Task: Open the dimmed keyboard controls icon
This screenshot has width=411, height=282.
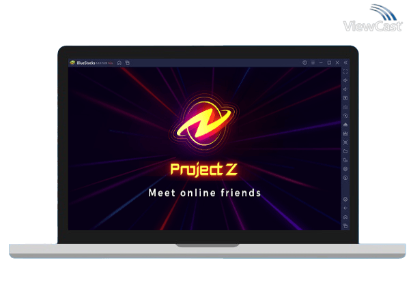Action: (x=345, y=107)
